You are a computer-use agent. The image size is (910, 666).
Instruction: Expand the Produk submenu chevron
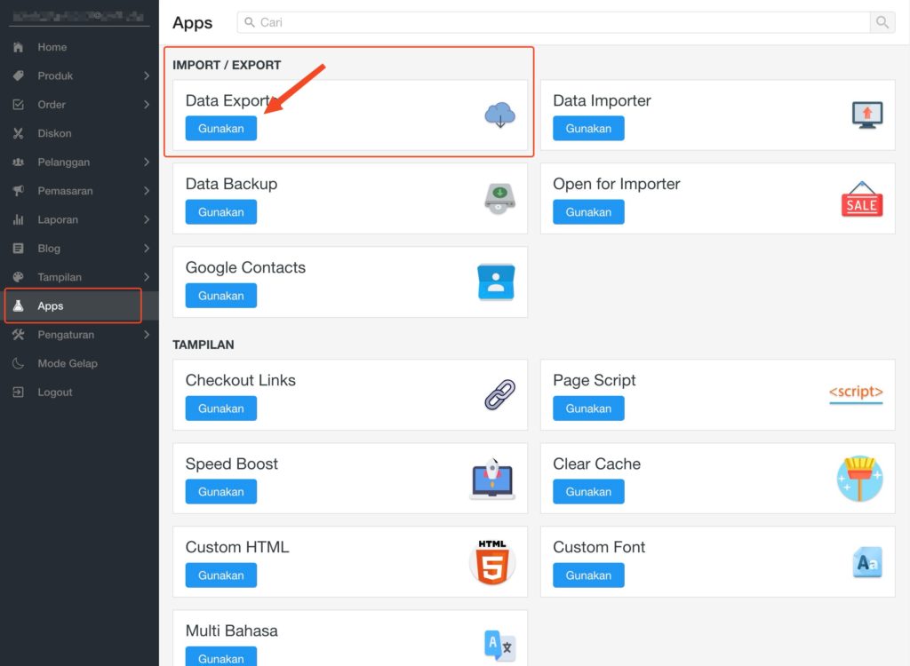pos(147,75)
